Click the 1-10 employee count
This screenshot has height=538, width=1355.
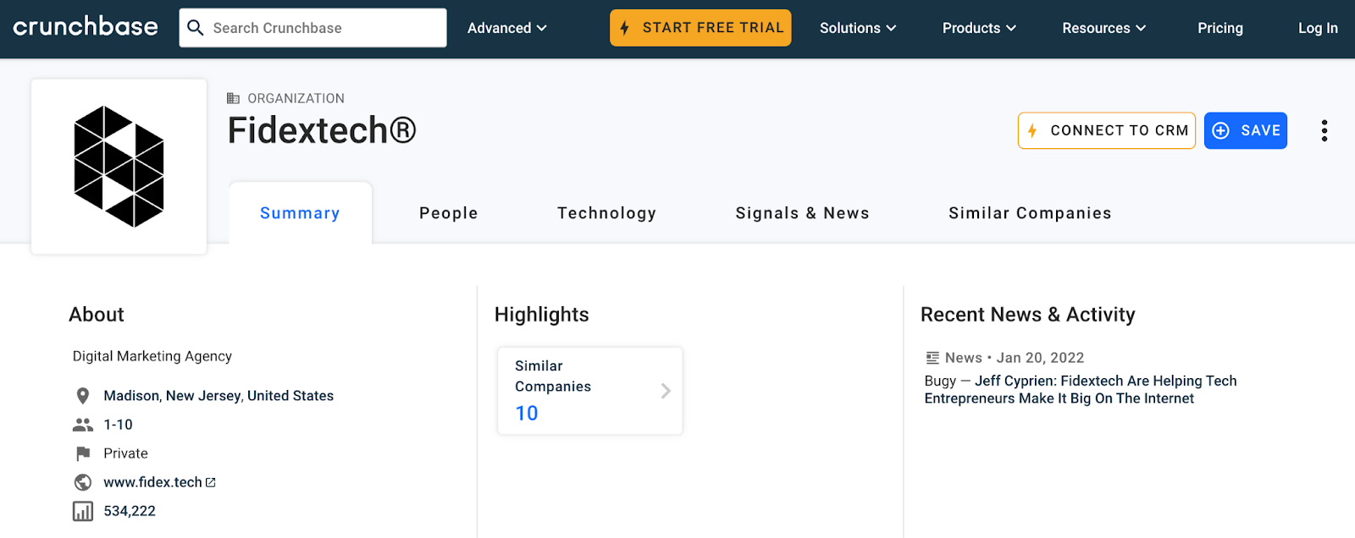[x=119, y=425]
